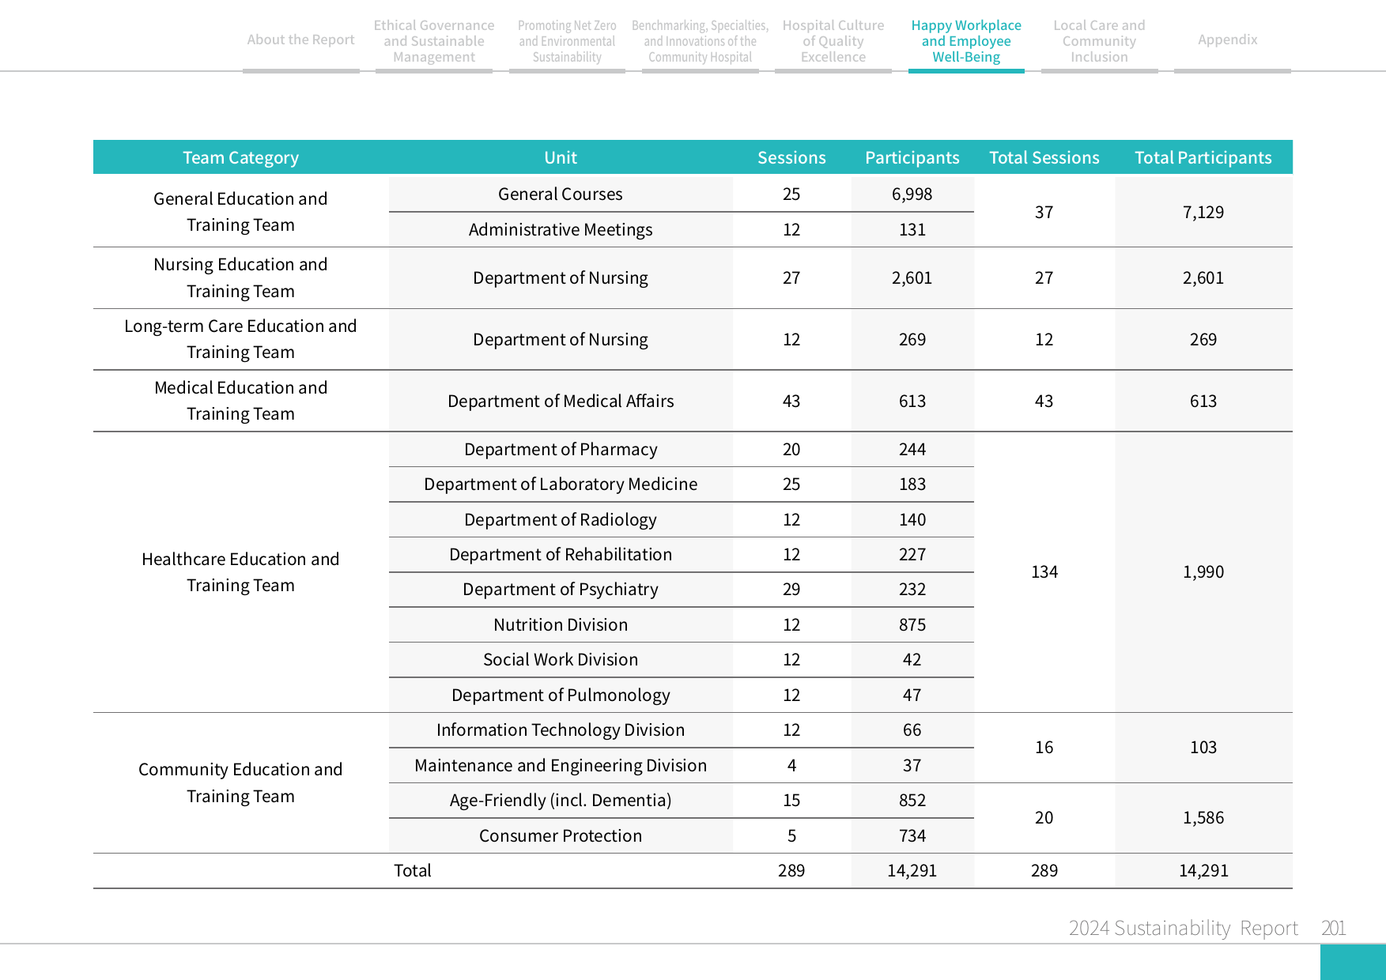Select the Administrative Meetings unit cell
The height and width of the screenshot is (980, 1386).
(x=561, y=229)
